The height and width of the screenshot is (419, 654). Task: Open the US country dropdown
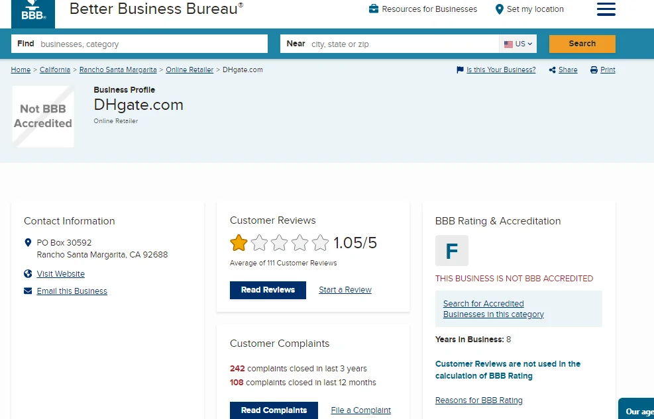(x=518, y=44)
